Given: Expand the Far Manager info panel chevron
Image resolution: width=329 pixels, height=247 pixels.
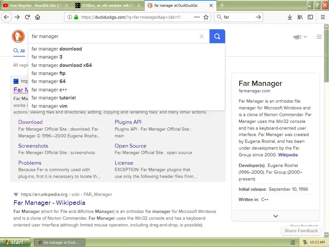Looking at the screenshot, I should point(275,216).
